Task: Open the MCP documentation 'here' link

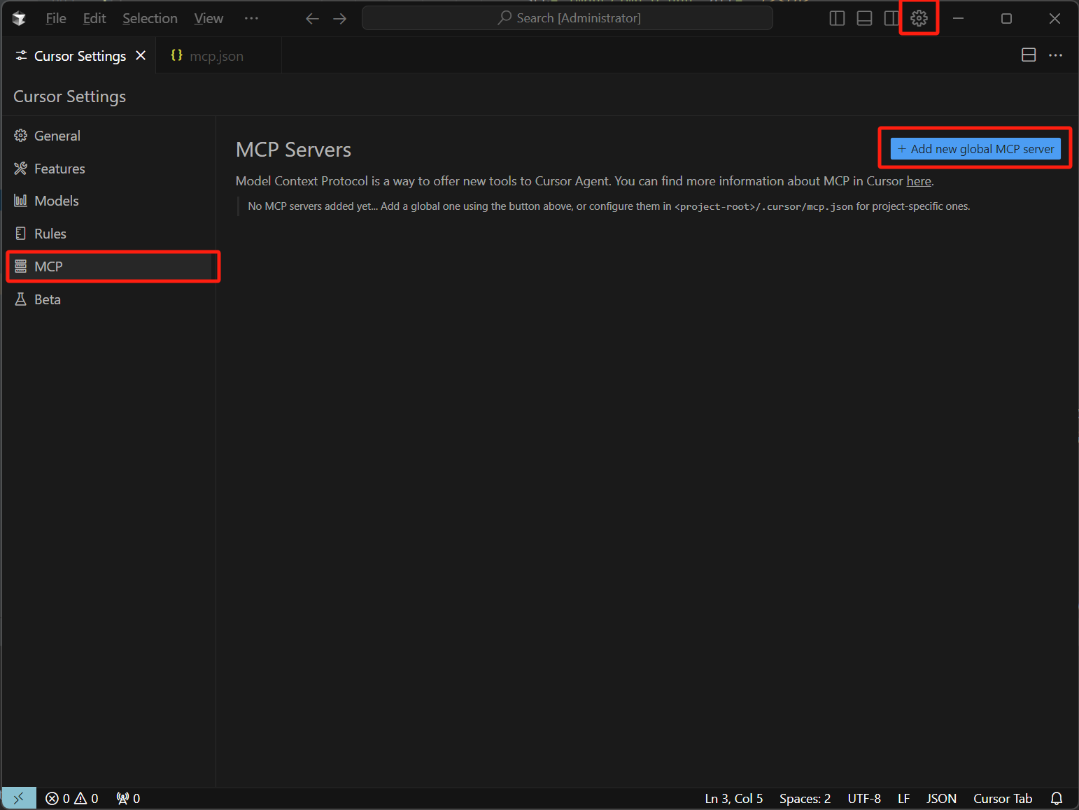Action: click(x=918, y=181)
